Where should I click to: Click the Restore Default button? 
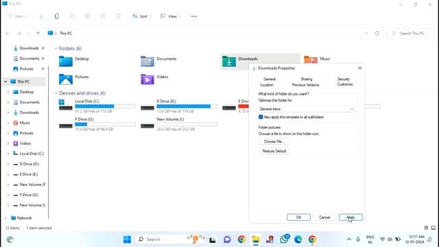274,151
